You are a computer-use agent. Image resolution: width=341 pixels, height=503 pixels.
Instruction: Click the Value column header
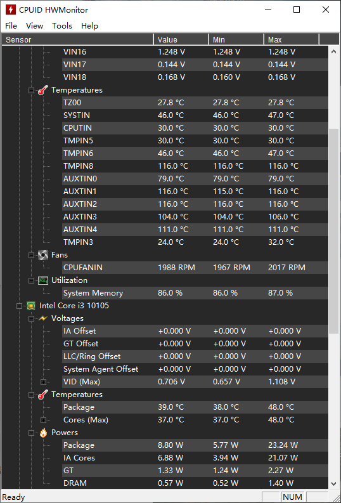181,40
